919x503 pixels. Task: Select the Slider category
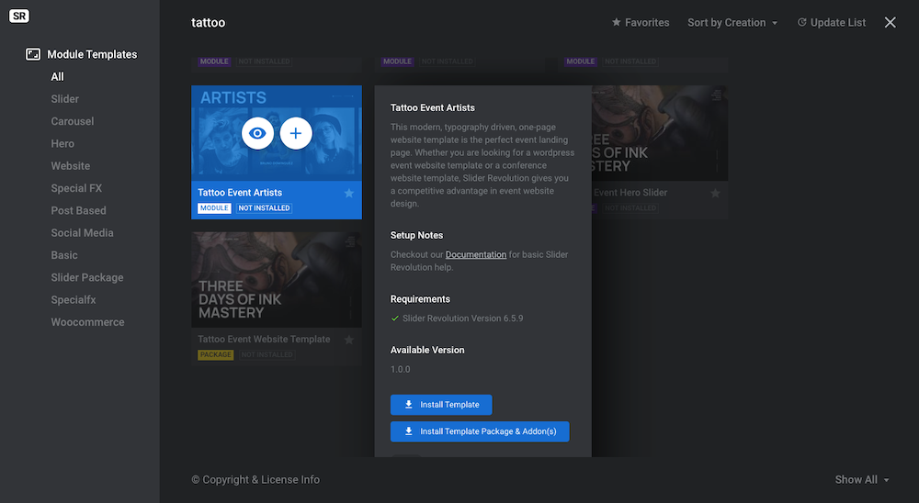point(64,99)
